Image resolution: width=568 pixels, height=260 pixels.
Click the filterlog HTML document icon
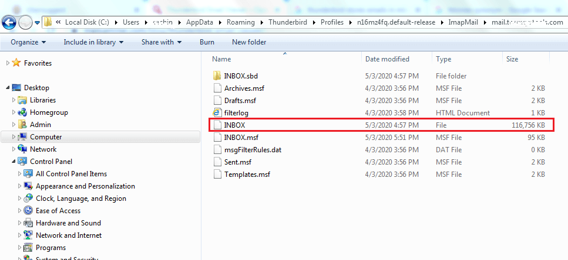(x=217, y=112)
